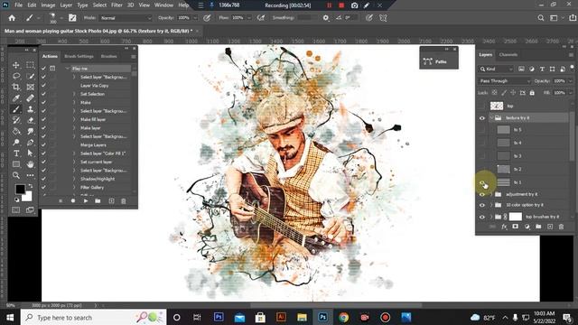Click Delete trash icon in Actions panel
This screenshot has width=578, height=325.
point(124,201)
